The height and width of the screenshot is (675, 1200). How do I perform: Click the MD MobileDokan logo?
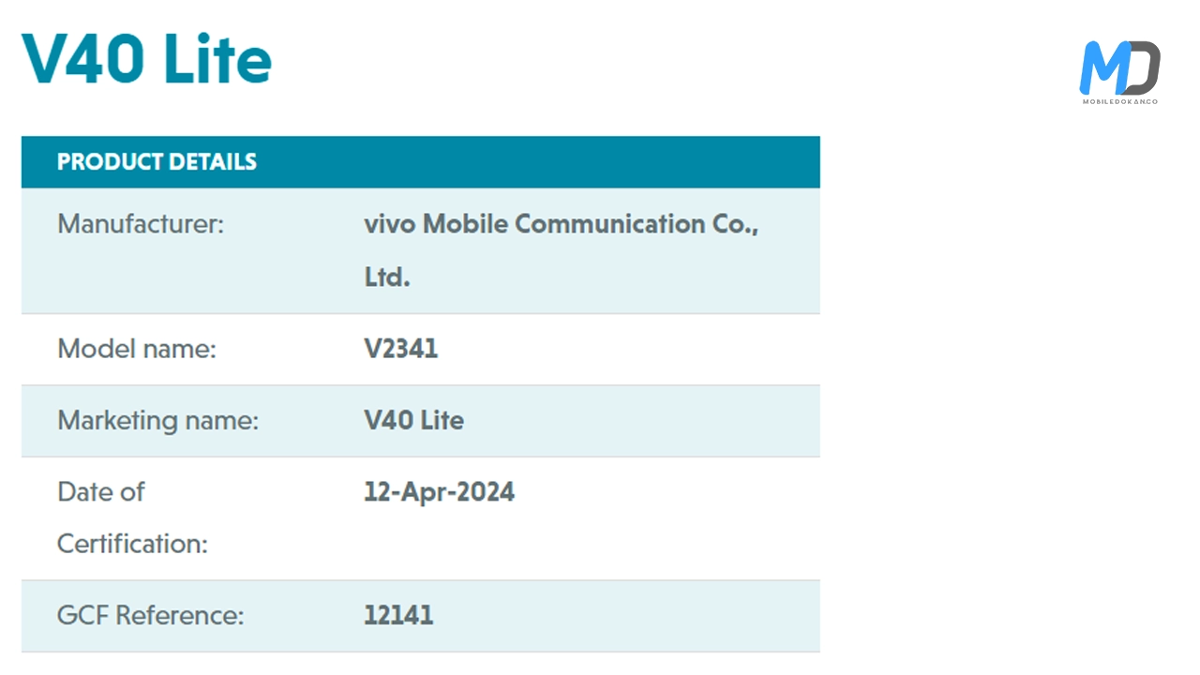point(1119,68)
